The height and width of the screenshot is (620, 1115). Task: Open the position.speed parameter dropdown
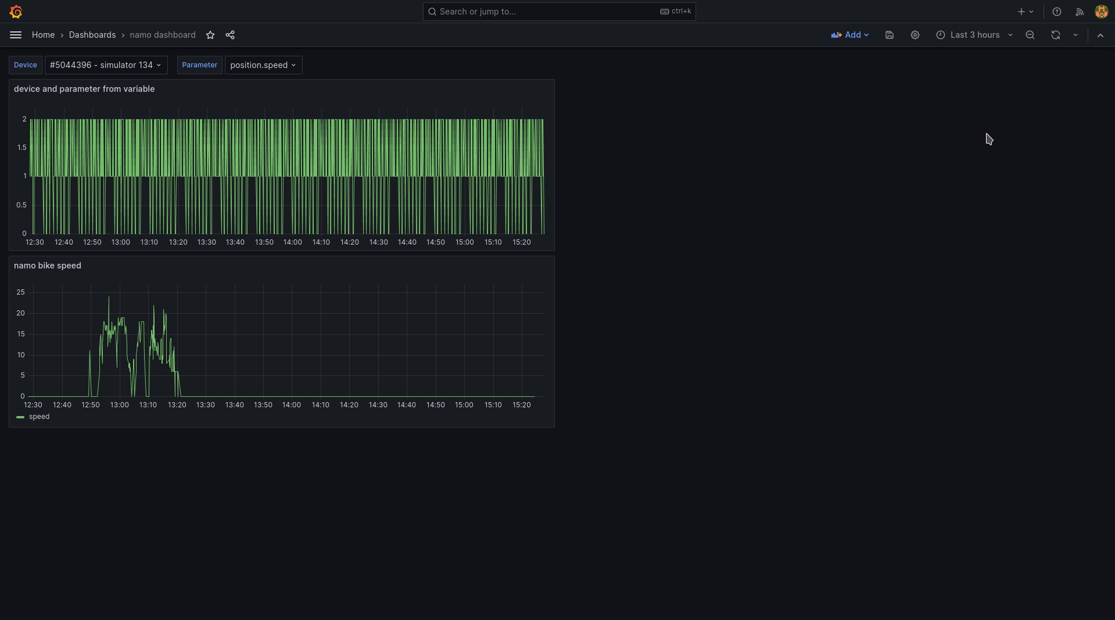[263, 65]
